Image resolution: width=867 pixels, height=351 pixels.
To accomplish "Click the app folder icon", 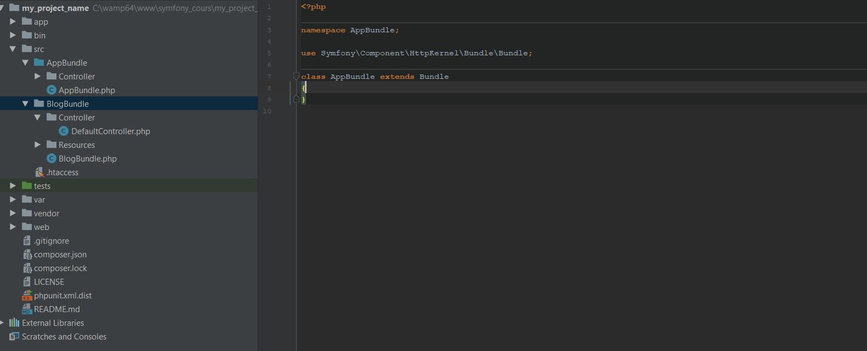I will tap(27, 21).
